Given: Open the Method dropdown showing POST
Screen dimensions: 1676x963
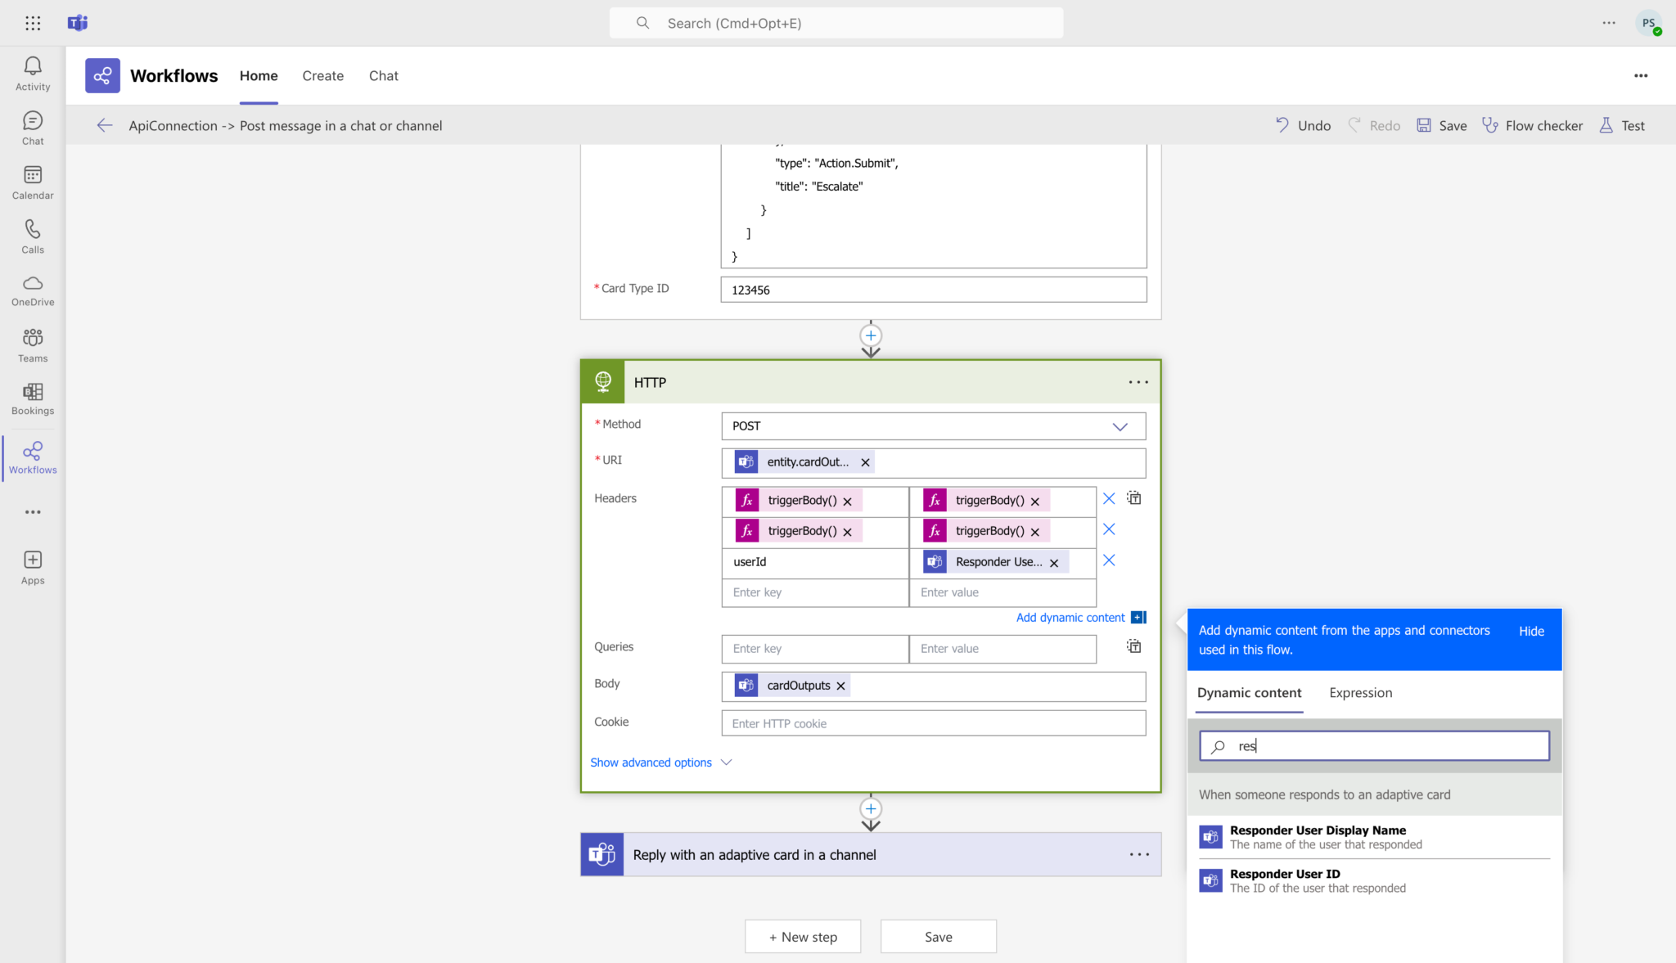Looking at the screenshot, I should pyautogui.click(x=1118, y=426).
